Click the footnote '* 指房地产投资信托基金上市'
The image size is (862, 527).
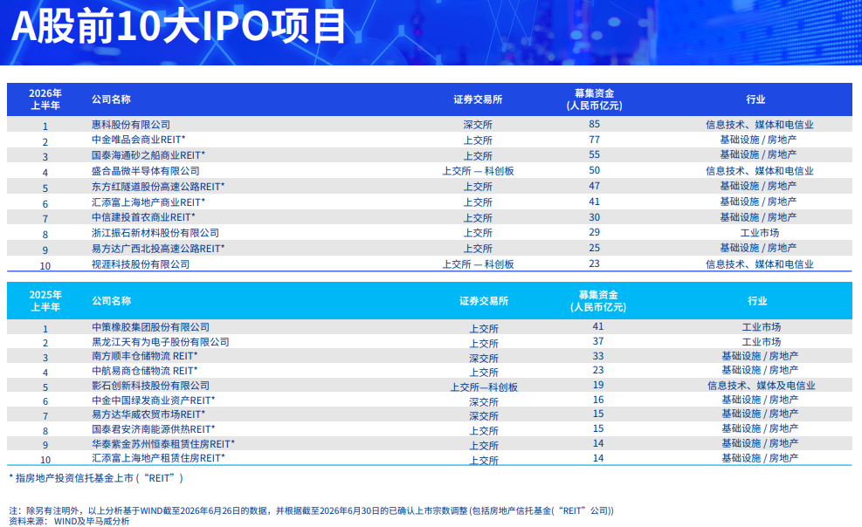96,478
